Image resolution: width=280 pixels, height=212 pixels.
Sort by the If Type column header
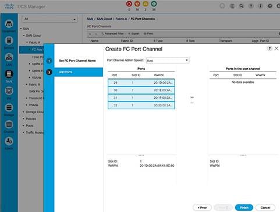point(158,41)
